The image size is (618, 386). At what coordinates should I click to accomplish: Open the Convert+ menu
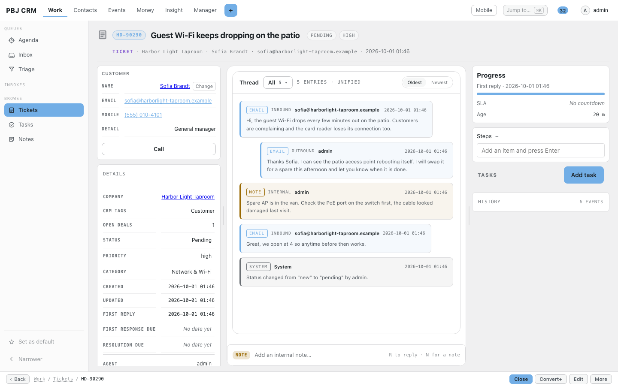[551, 379]
